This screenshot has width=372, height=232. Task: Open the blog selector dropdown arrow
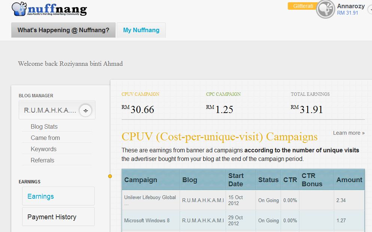[x=85, y=110]
